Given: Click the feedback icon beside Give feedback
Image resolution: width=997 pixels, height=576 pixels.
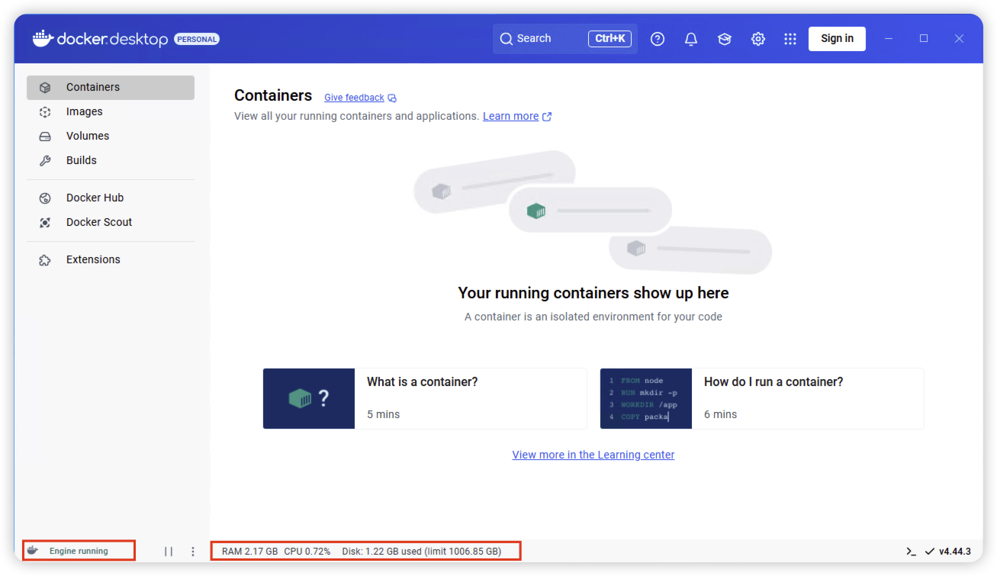Looking at the screenshot, I should tap(392, 98).
